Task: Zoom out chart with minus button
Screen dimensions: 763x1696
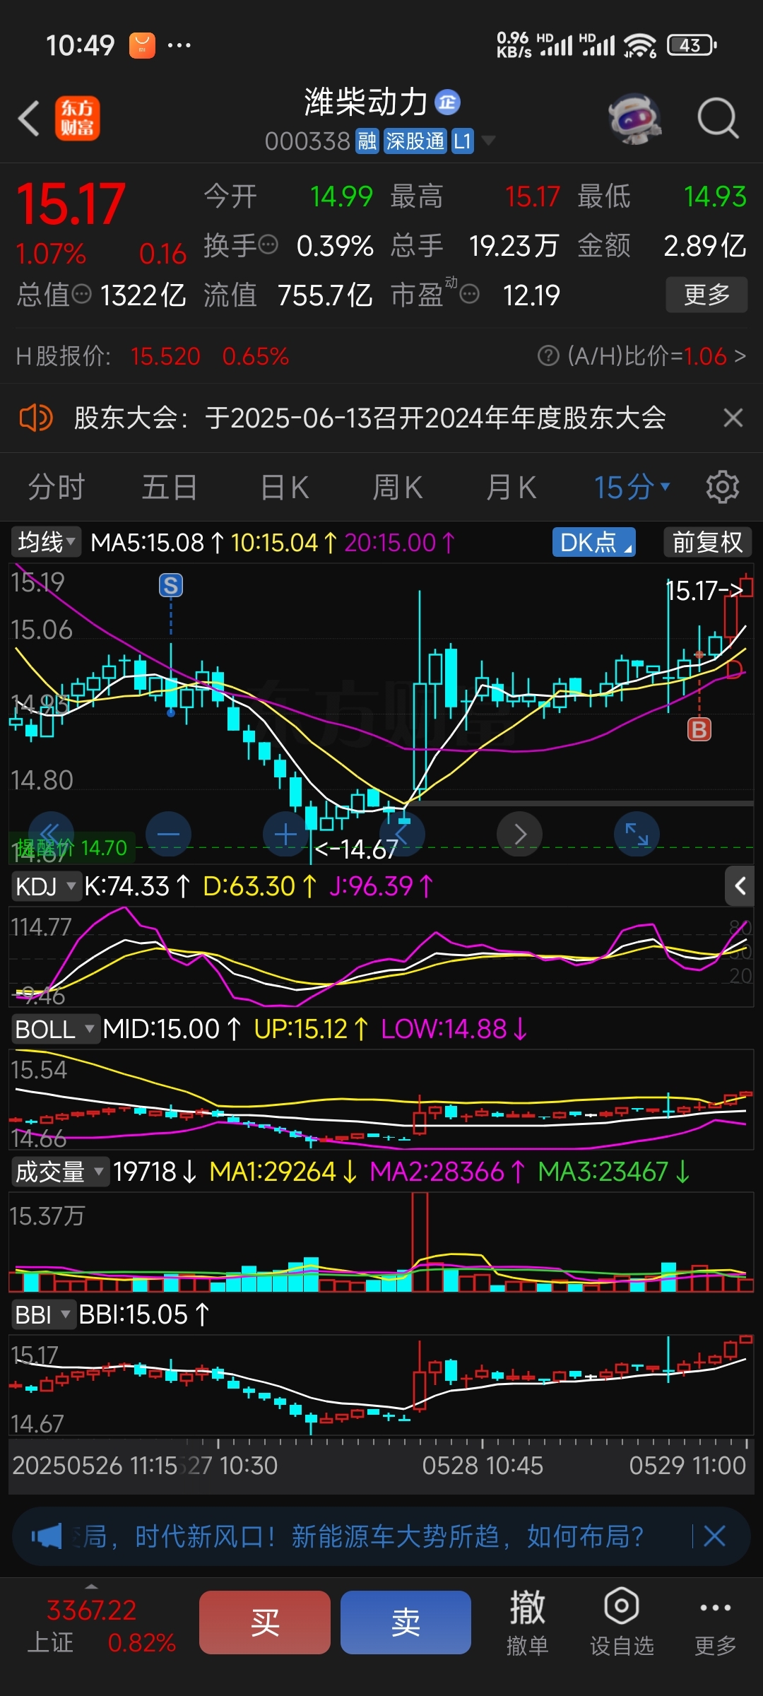Action: 168,835
